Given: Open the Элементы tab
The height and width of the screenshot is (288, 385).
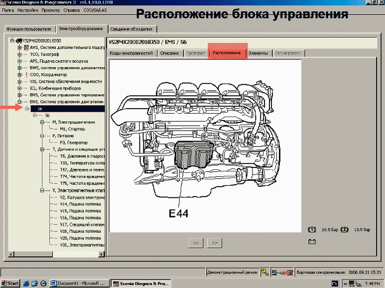Looking at the screenshot, I should pos(258,53).
